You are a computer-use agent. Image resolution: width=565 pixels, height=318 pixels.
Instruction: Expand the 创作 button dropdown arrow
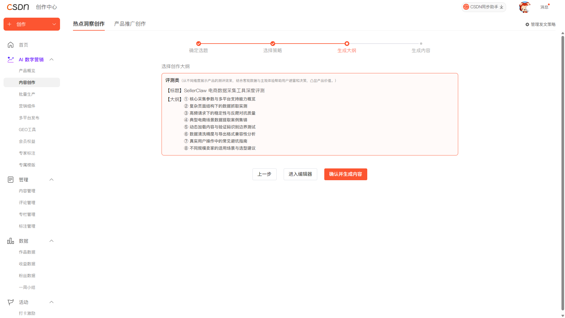pos(54,24)
